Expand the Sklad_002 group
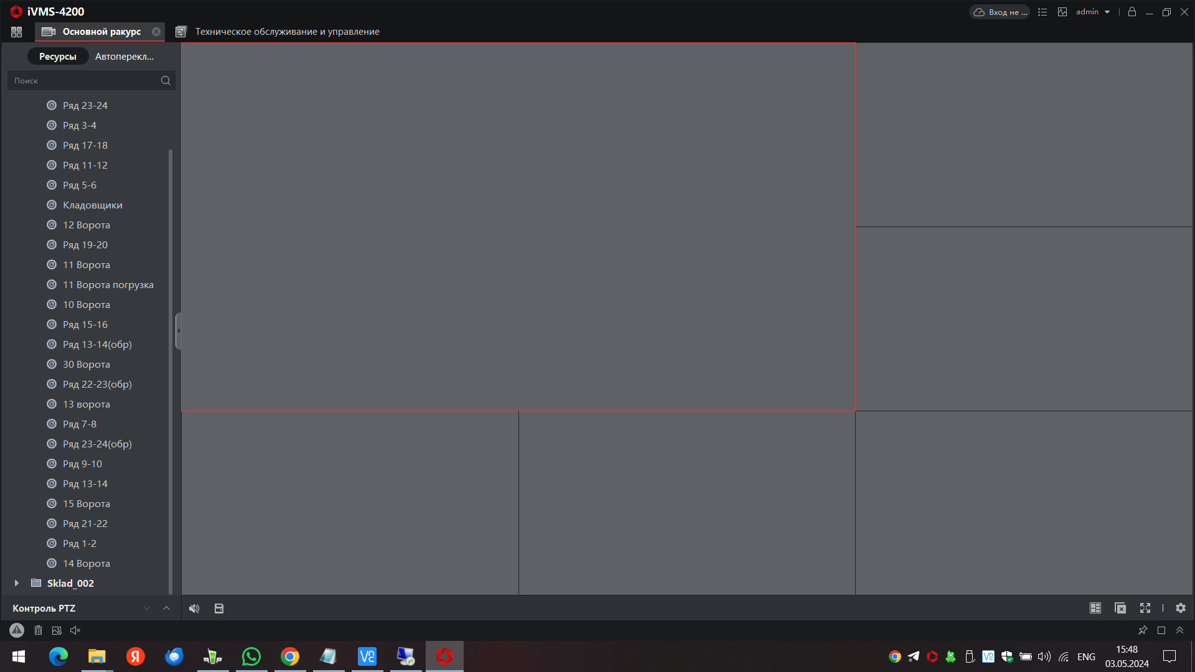The width and height of the screenshot is (1195, 672). [x=17, y=584]
